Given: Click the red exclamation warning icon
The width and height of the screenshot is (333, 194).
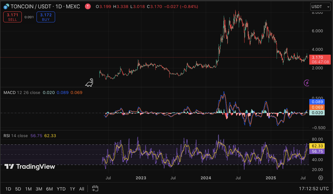Looking at the screenshot, I should click(87, 6).
